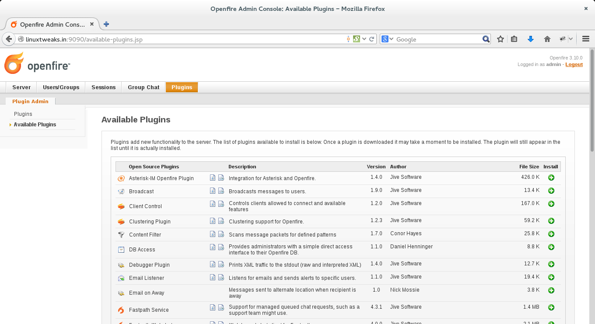
Task: Open the Group Chat tab
Action: pos(143,87)
